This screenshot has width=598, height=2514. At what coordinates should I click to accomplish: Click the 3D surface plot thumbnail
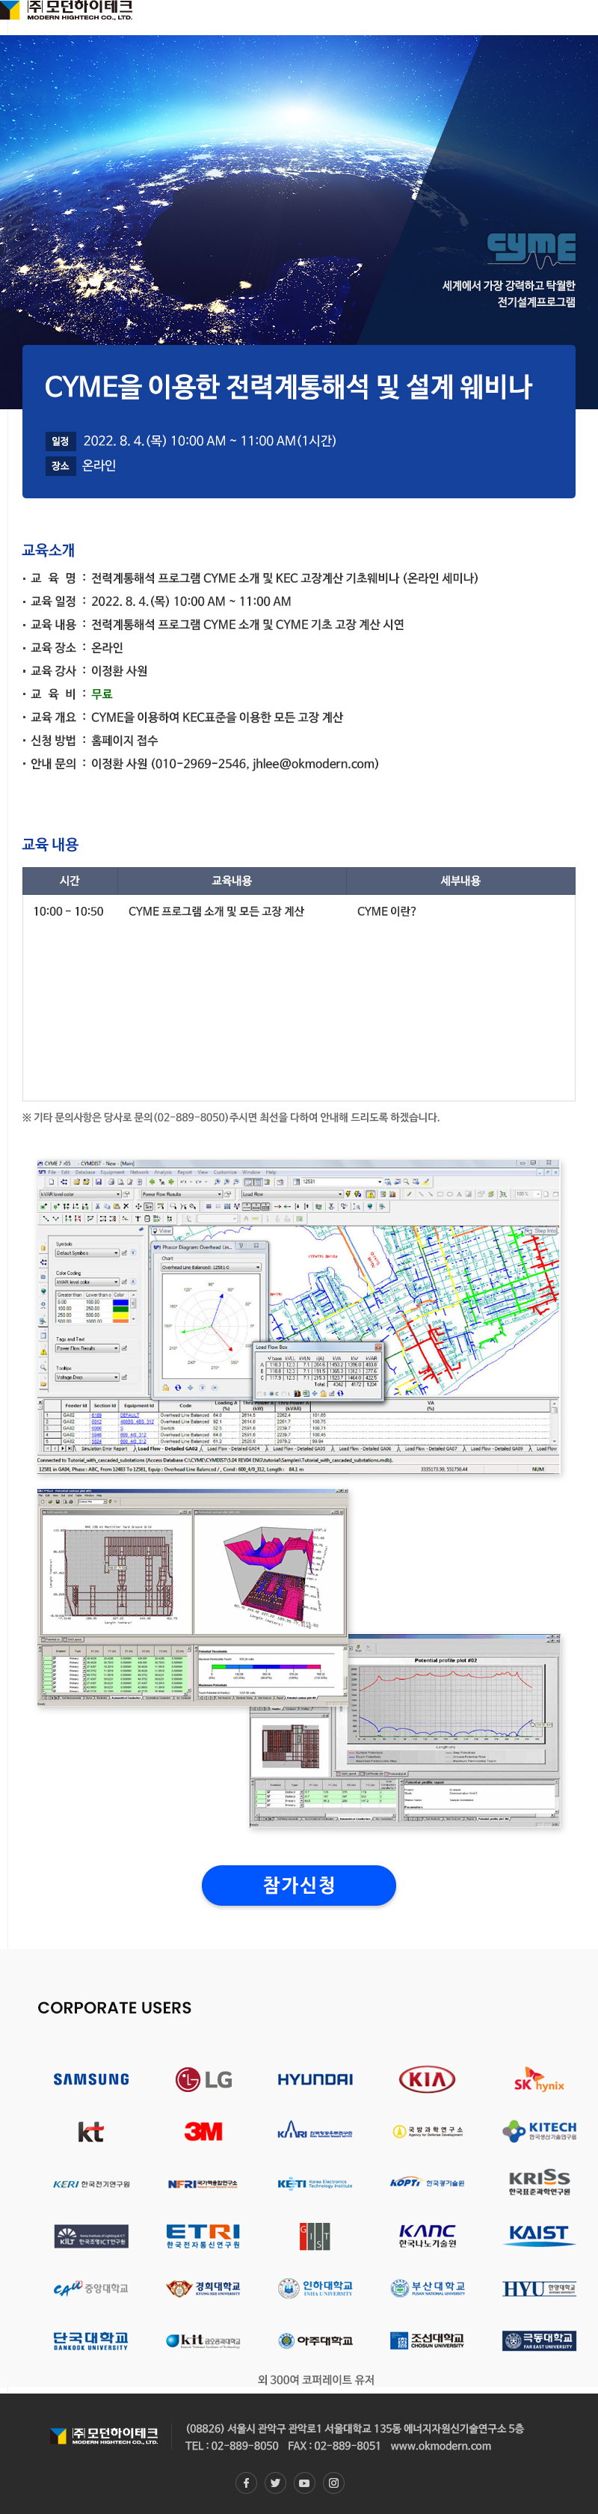point(268,1571)
